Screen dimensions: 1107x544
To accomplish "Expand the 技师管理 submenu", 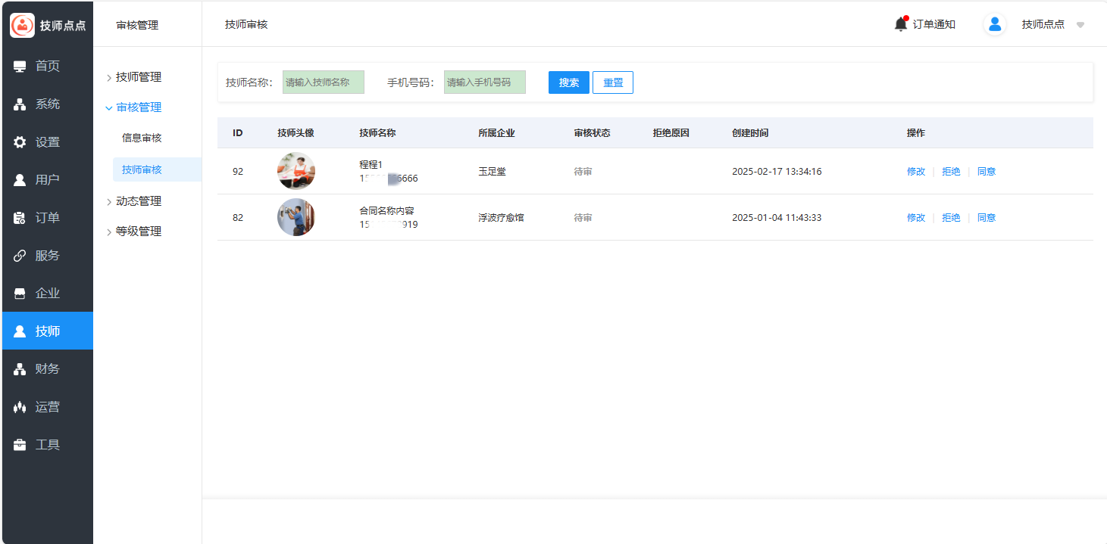I will (x=138, y=77).
